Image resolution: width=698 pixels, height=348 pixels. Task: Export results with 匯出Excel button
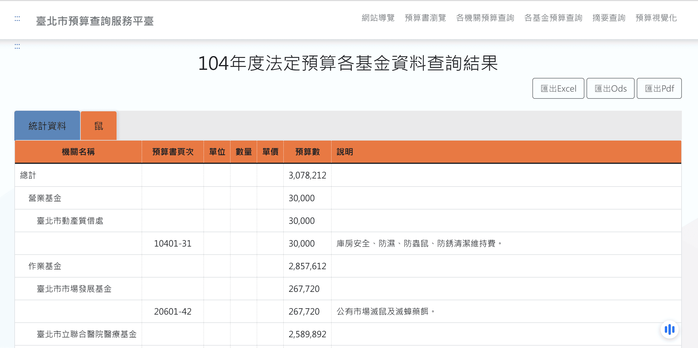tap(558, 89)
